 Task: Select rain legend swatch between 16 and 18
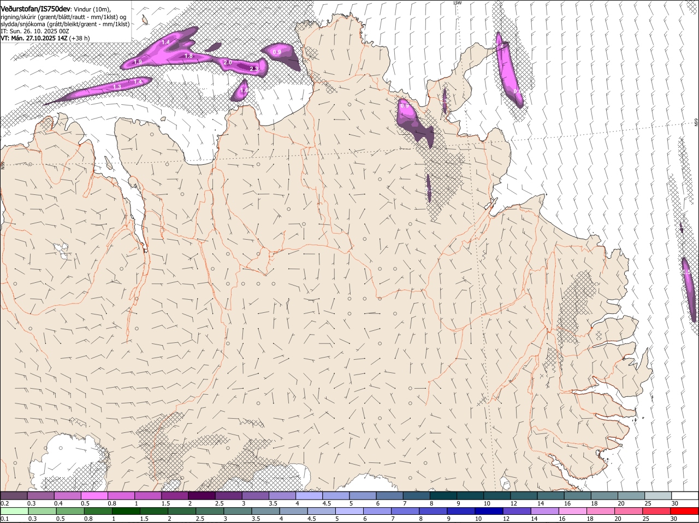574,512
